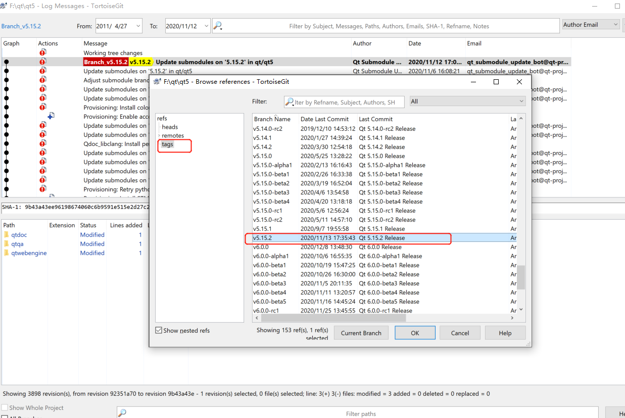Select the root refs node in the tree
The image size is (625, 418).
162,118
